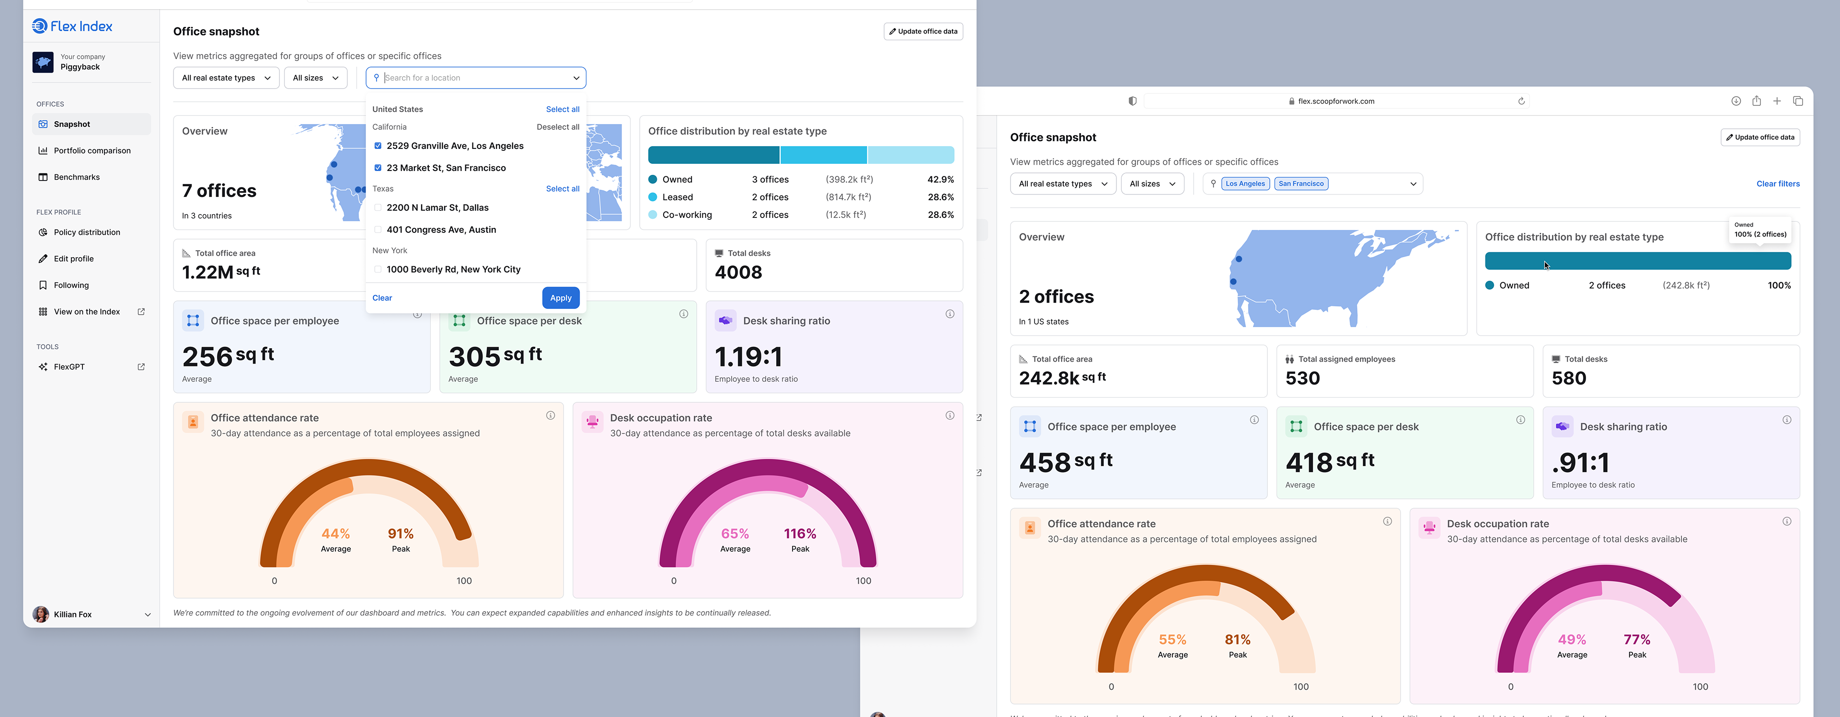Click info icon on Desk sharing ratio card
Screen dimensions: 1840x717
pyautogui.click(x=949, y=314)
